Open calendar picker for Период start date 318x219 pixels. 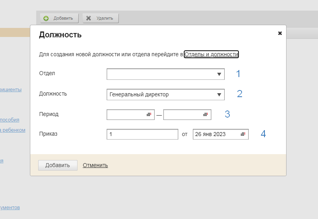coord(149,114)
